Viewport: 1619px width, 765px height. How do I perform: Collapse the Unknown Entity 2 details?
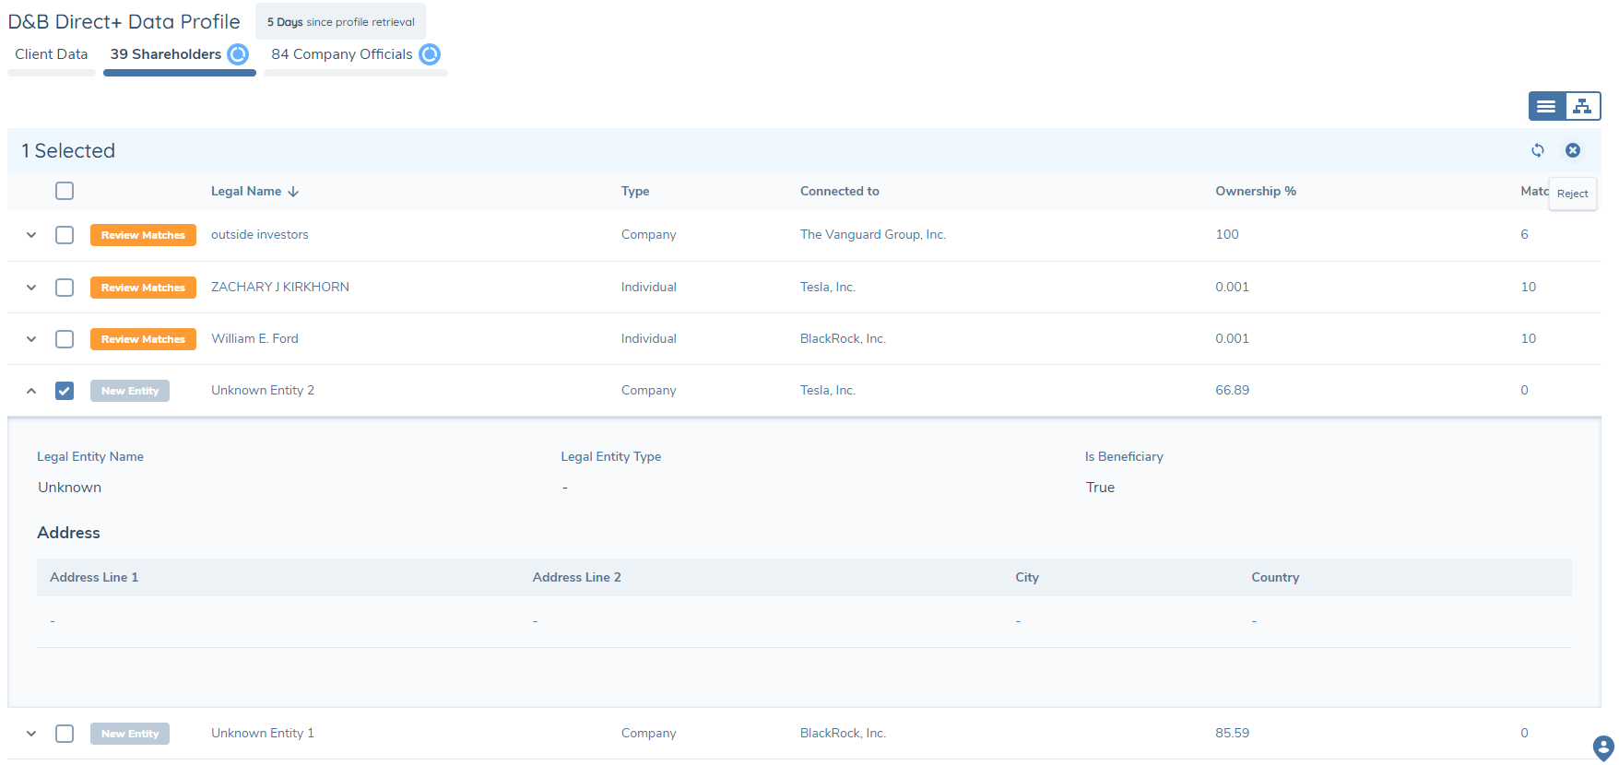(31, 391)
